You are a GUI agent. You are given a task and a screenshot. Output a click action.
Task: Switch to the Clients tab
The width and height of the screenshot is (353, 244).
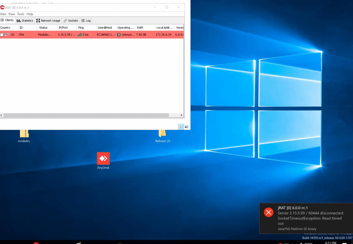point(7,20)
